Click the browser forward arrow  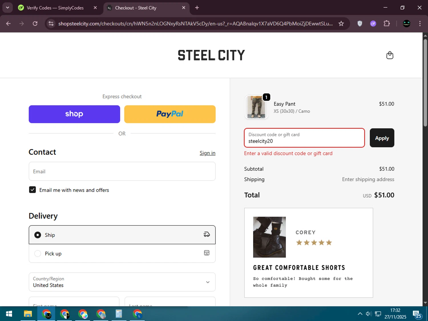pyautogui.click(x=22, y=24)
